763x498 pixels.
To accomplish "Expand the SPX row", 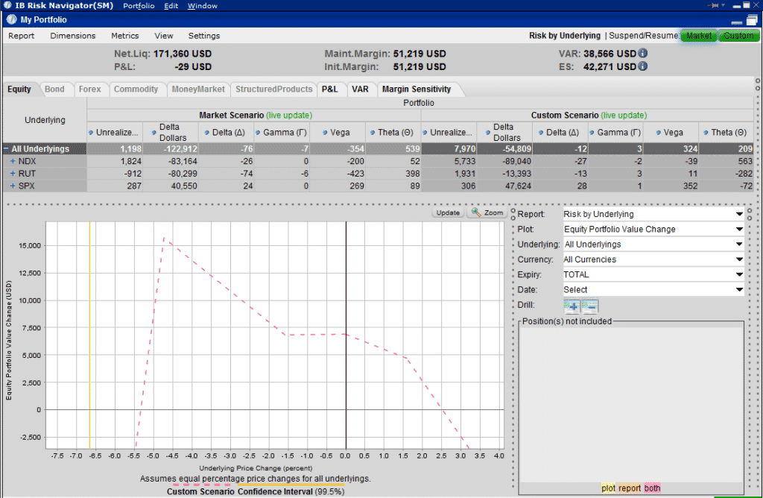I will pyautogui.click(x=13, y=186).
